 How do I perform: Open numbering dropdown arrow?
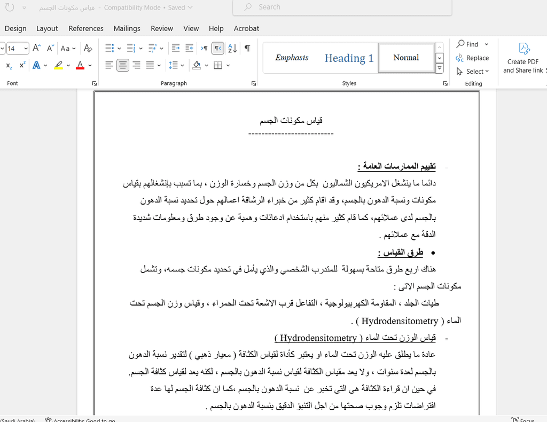140,49
